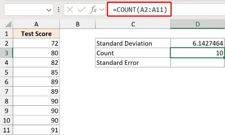Select the cell containing 72
Image resolution: width=225 pixels, height=135 pixels.
[36, 43]
